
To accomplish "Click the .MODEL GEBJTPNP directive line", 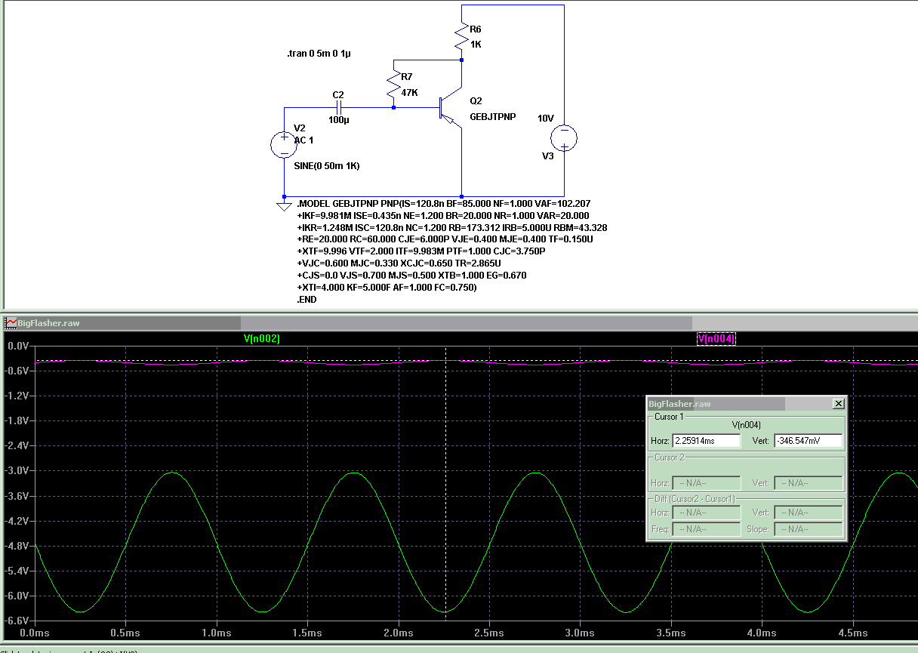I will coord(444,204).
